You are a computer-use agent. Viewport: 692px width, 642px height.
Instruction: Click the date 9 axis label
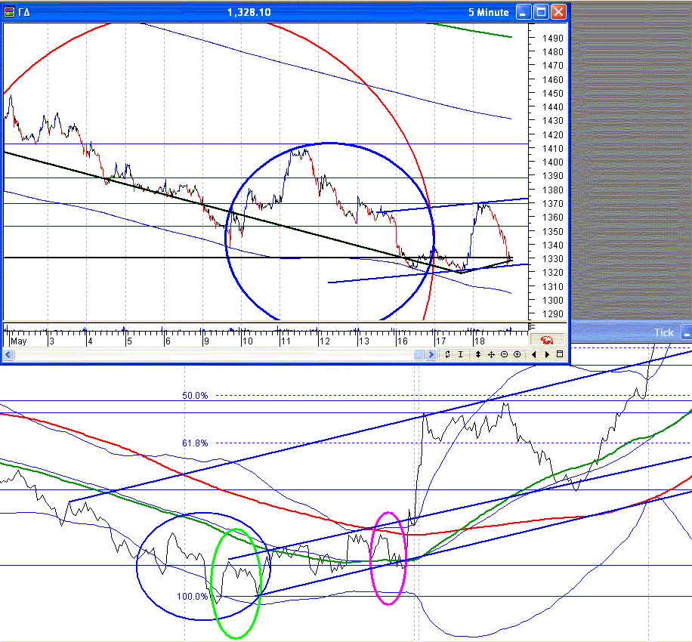point(206,341)
